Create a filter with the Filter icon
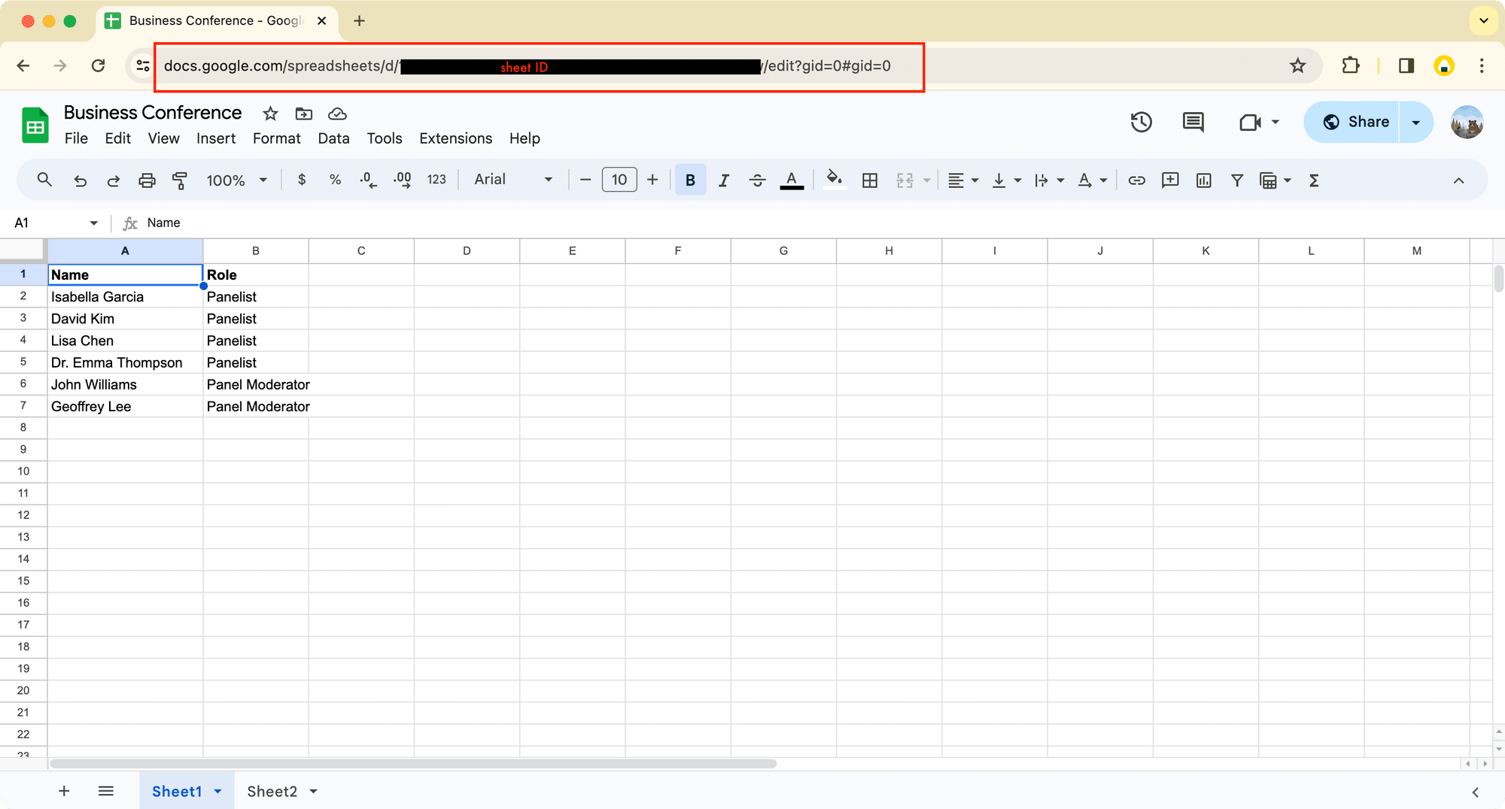The height and width of the screenshot is (809, 1505). tap(1236, 180)
